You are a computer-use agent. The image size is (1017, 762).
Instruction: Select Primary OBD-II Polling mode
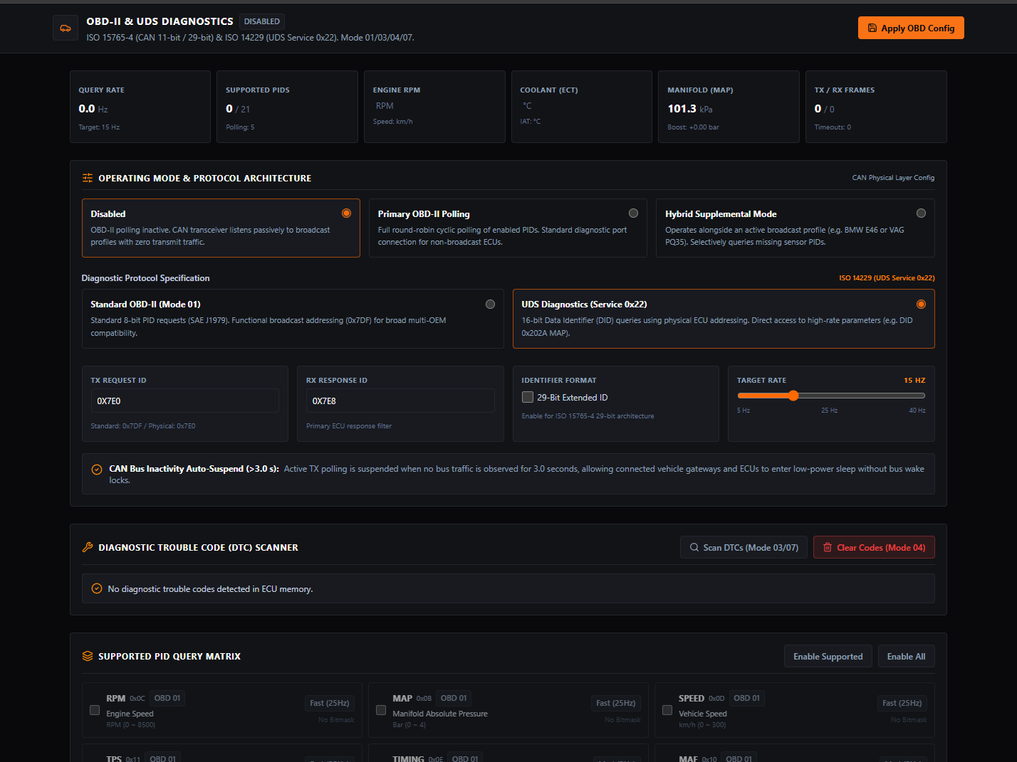coord(508,228)
